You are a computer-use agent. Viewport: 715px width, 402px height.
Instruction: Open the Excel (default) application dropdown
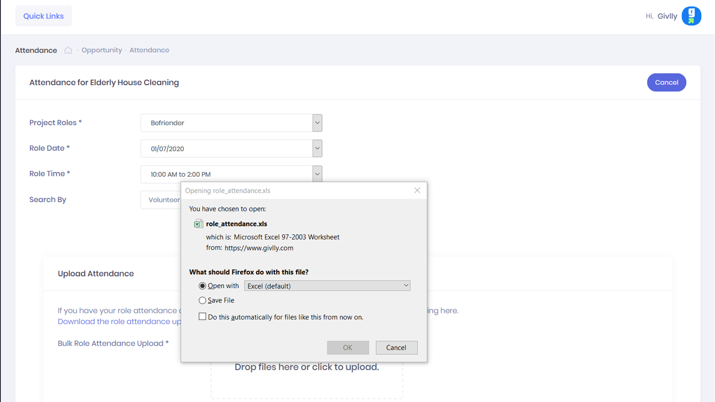click(327, 286)
